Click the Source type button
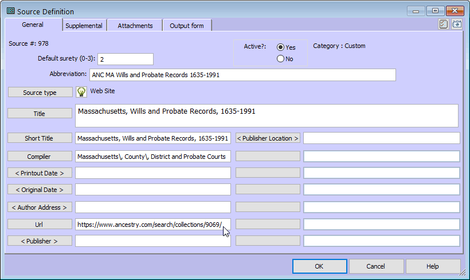470x280 pixels. point(40,93)
